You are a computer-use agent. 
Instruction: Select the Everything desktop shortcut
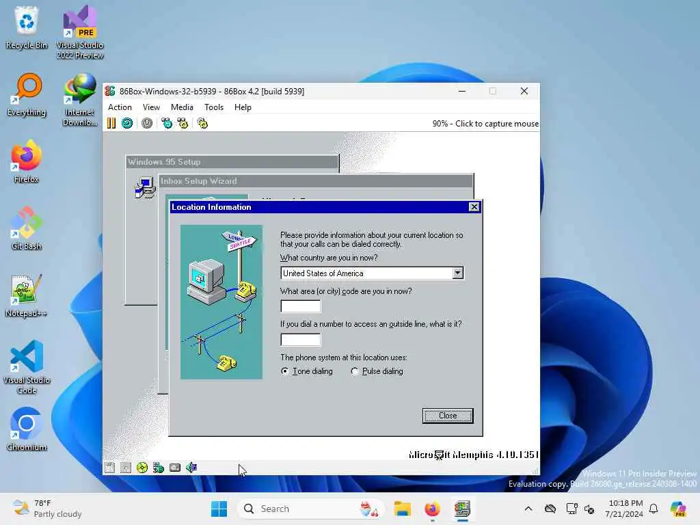pyautogui.click(x=27, y=94)
